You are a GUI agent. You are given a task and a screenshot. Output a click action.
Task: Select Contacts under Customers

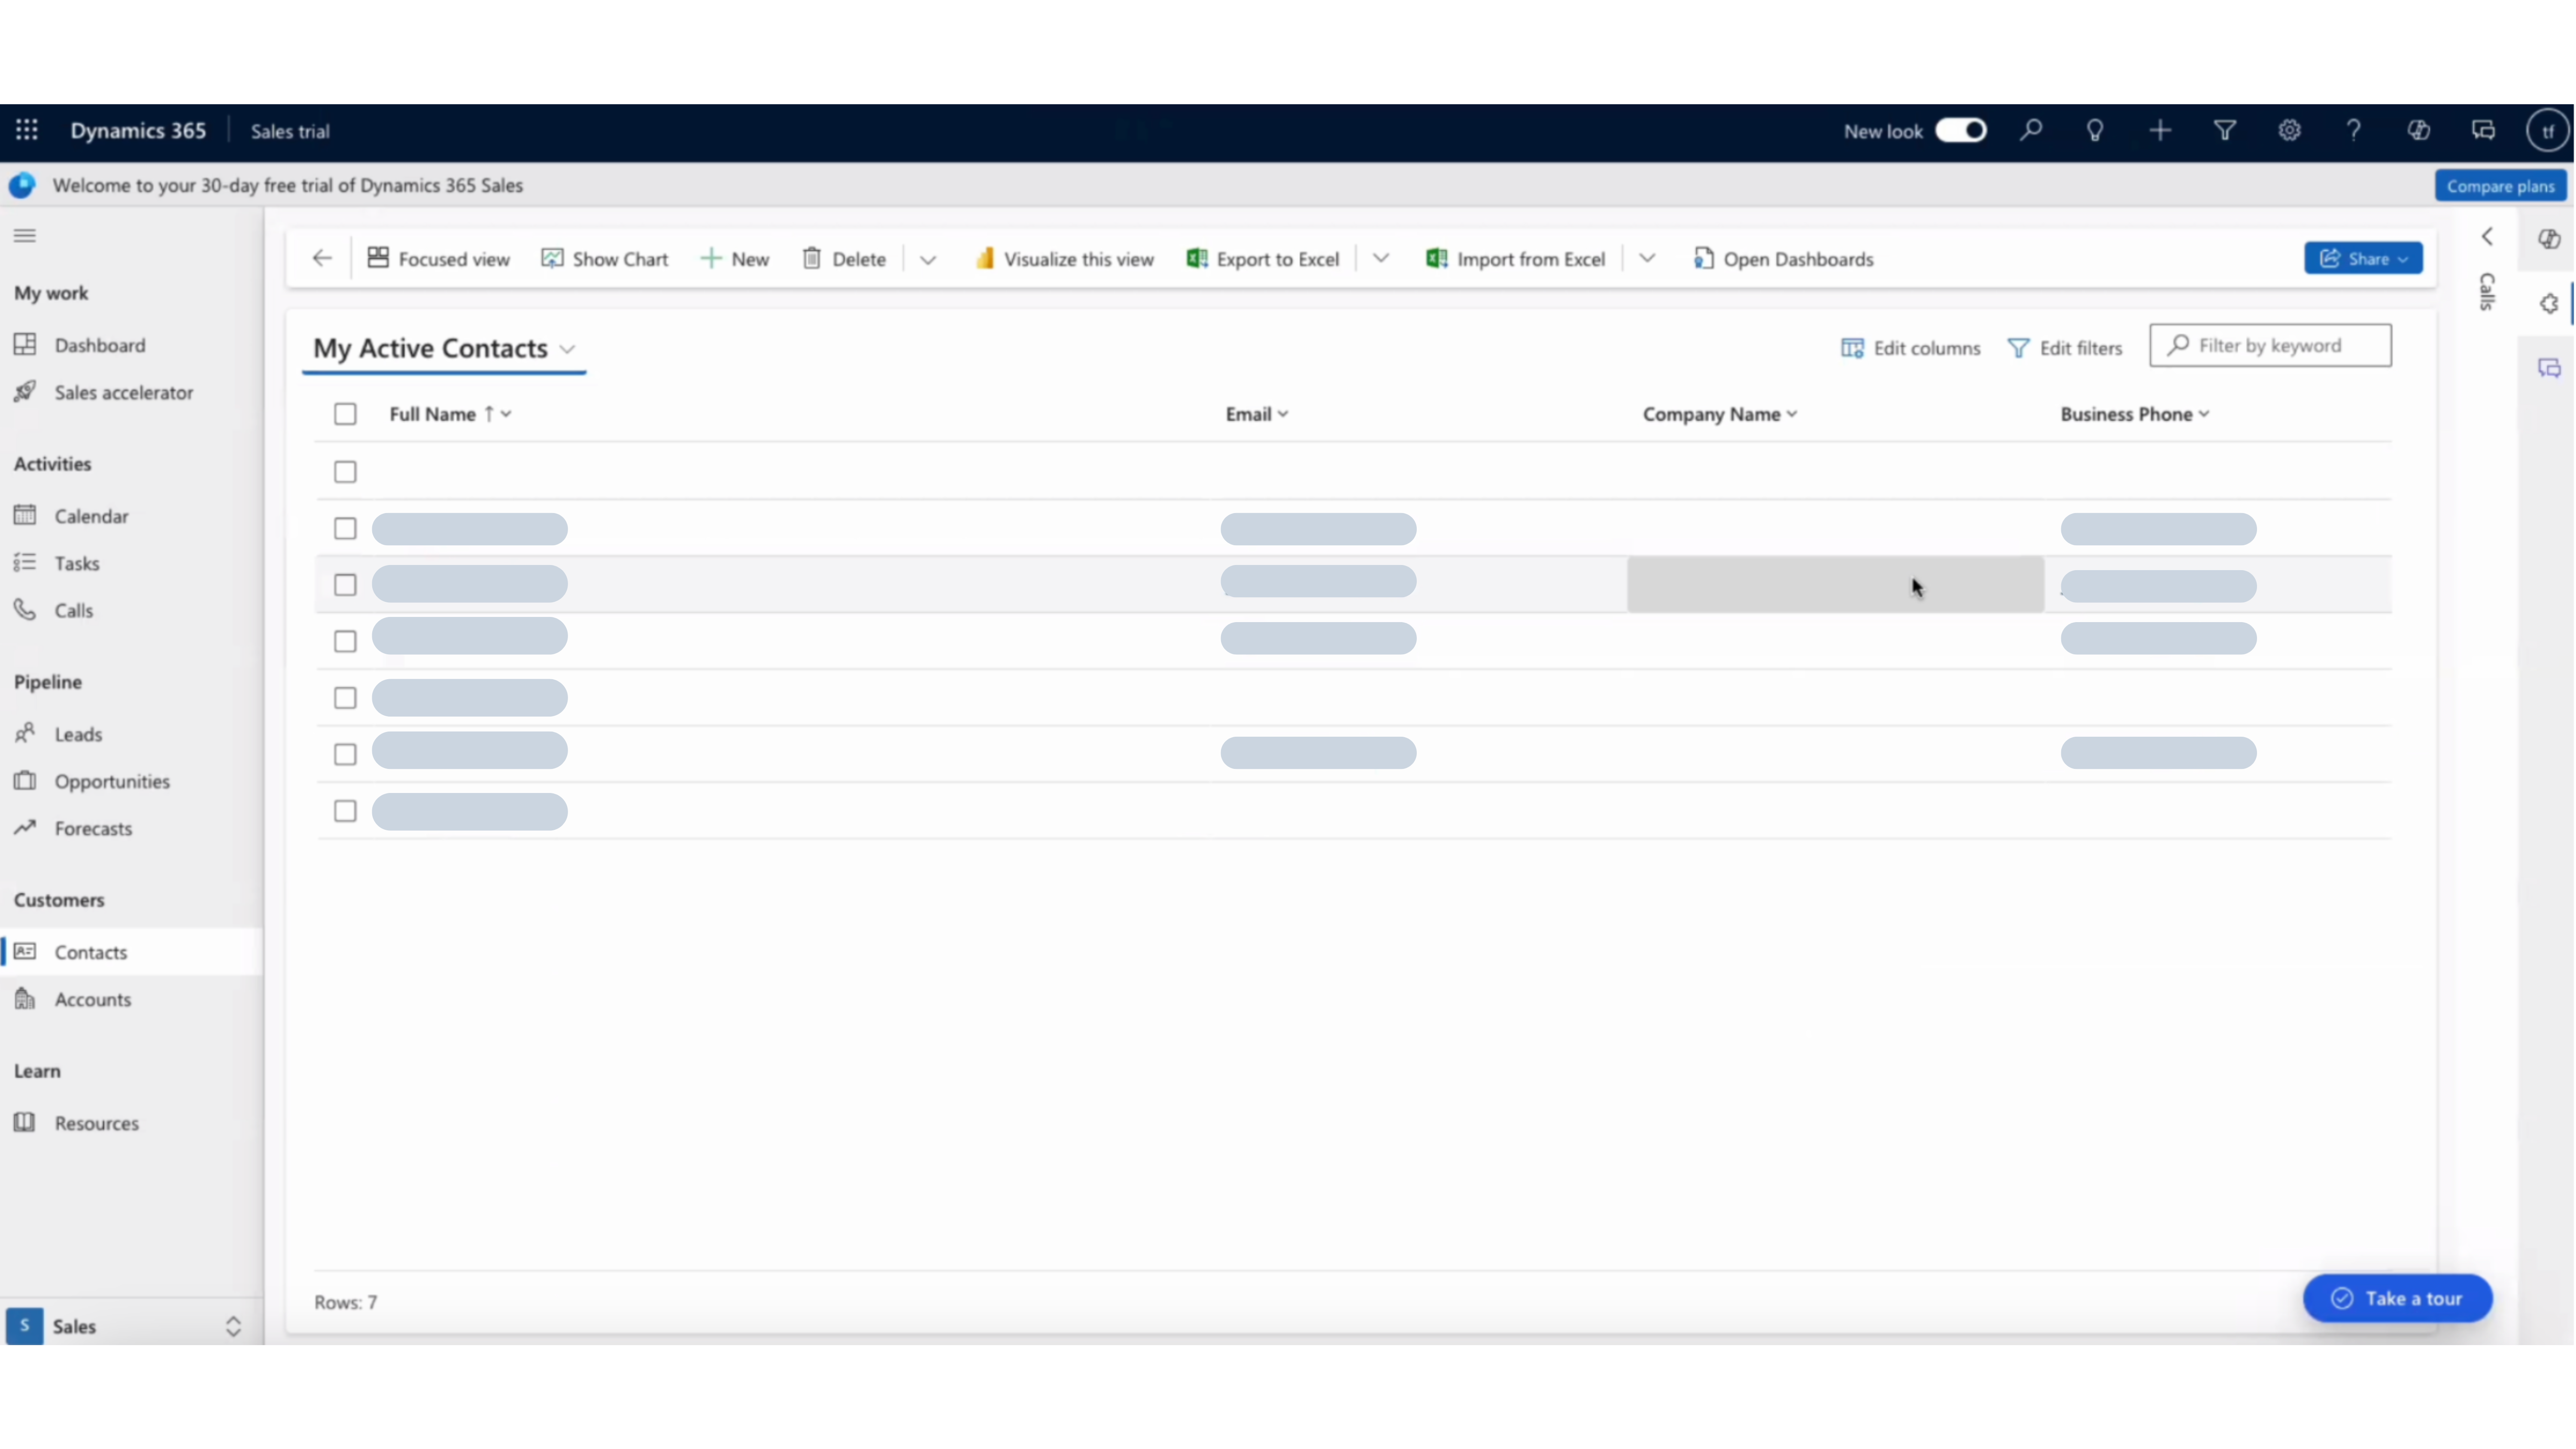(131, 952)
